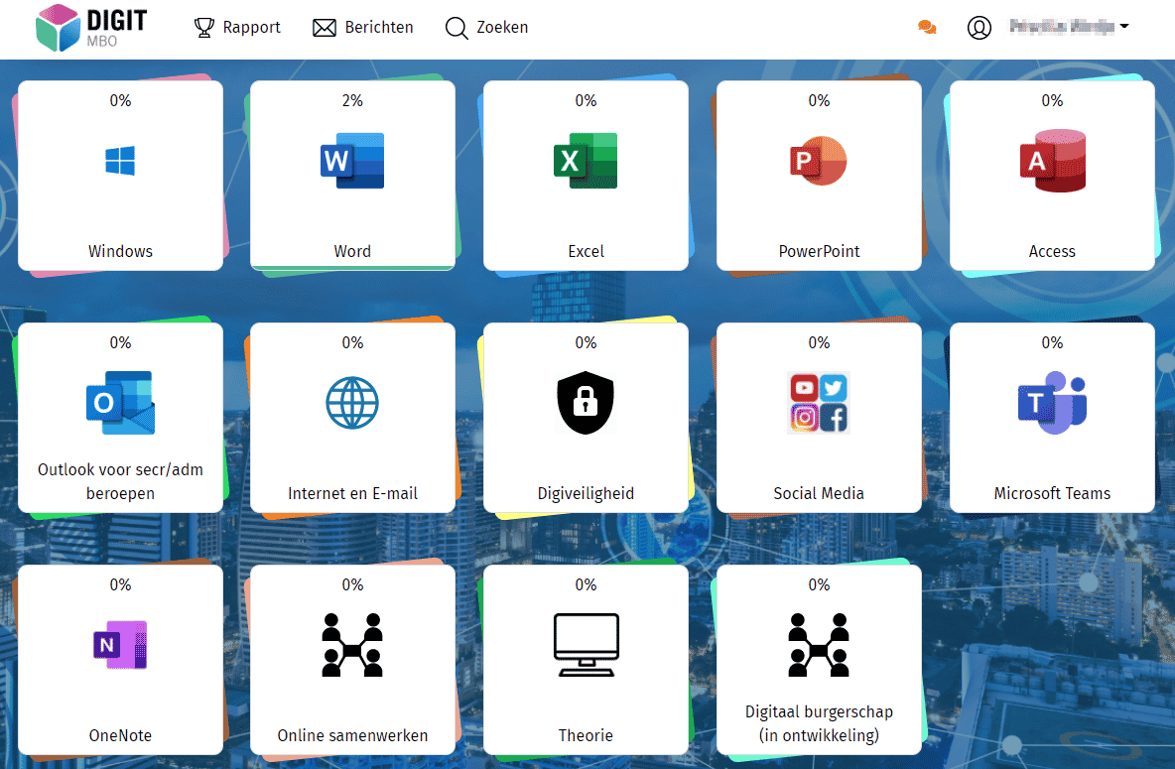1175x769 pixels.
Task: Click the 'Windows' tile label
Action: pos(120,251)
